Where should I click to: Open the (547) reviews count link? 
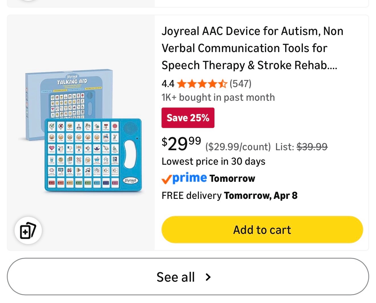point(240,84)
